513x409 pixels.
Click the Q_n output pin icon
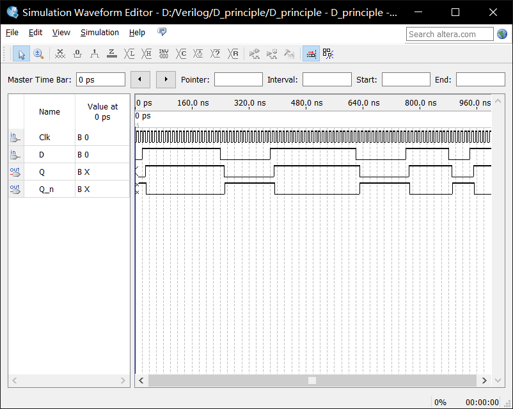tap(15, 189)
